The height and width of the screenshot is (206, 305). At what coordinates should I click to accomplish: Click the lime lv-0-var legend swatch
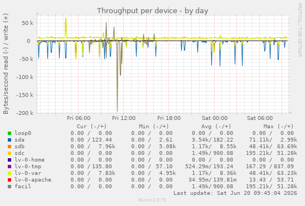click(x=9, y=173)
